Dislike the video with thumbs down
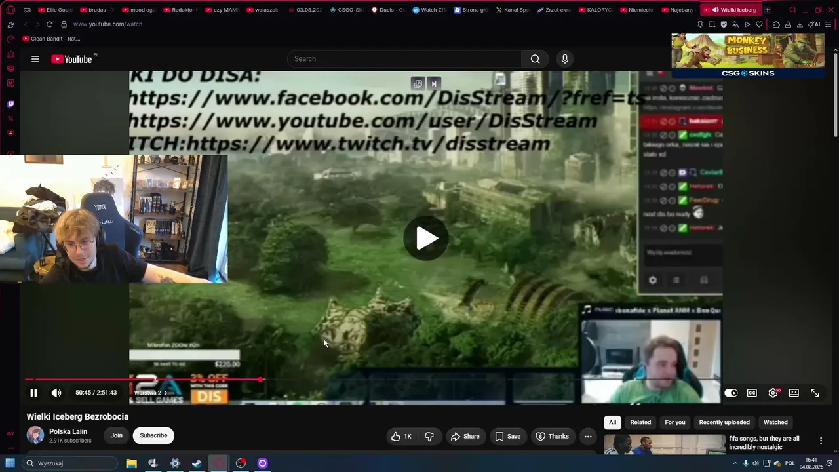This screenshot has height=472, width=839. point(429,436)
